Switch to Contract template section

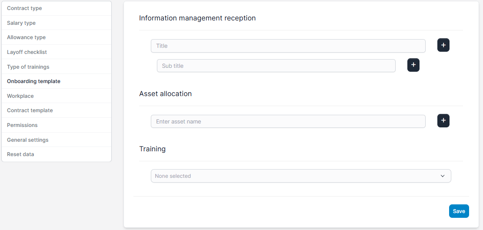[30, 110]
